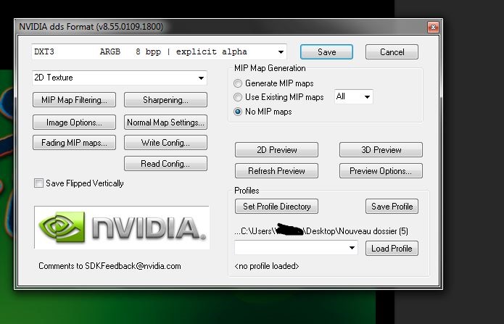Select Use Existing MIP maps option
The image size is (504, 324).
(x=238, y=97)
